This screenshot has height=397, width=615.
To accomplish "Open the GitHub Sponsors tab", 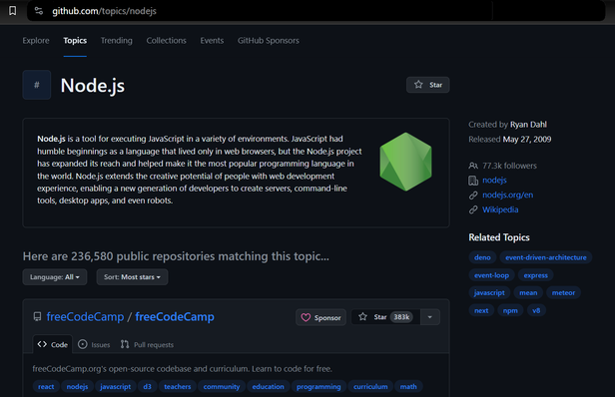I will pos(269,40).
